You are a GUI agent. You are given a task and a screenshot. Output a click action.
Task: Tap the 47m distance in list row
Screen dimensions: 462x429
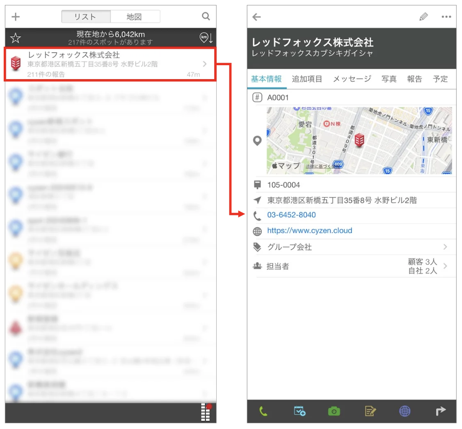(193, 75)
